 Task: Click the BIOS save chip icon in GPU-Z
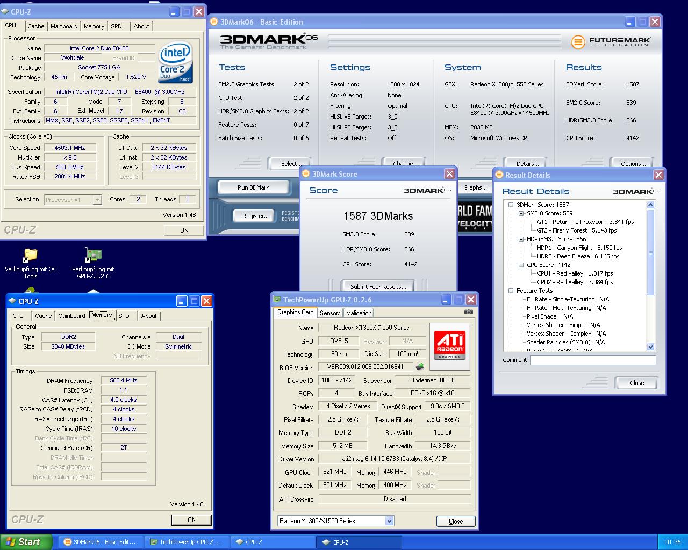tap(420, 367)
